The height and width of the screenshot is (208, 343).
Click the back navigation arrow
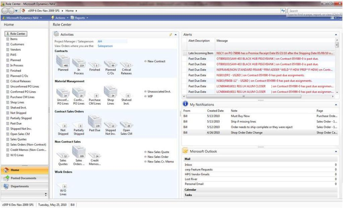[x=5, y=10]
